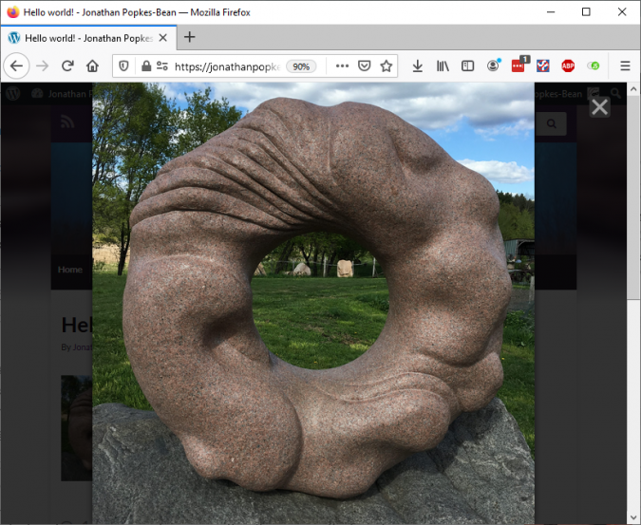Open Home in site navigation
This screenshot has height=525, width=641.
tap(70, 270)
